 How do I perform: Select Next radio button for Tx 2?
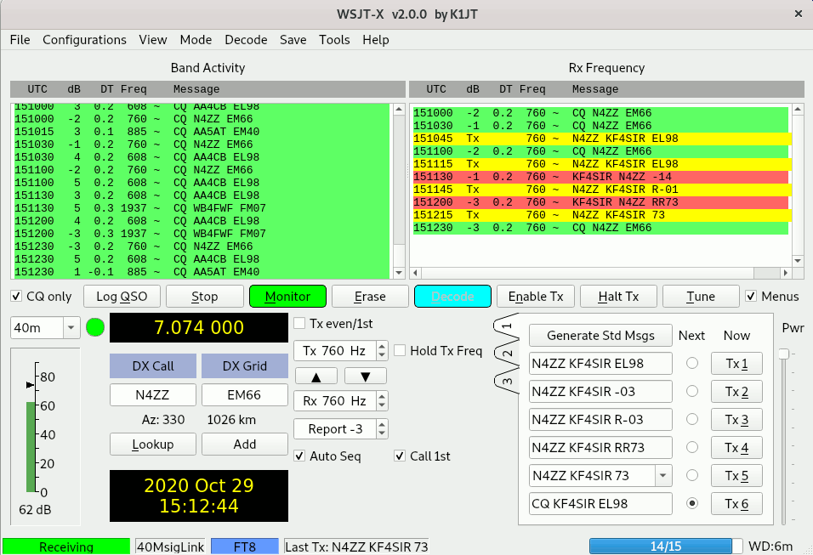point(692,391)
